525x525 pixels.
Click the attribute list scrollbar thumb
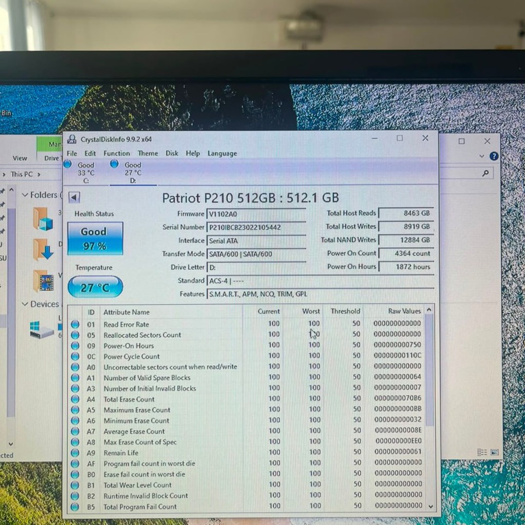(x=430, y=370)
